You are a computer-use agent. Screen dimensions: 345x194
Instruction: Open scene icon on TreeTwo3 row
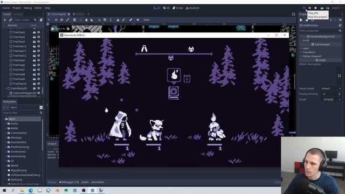point(34,37)
